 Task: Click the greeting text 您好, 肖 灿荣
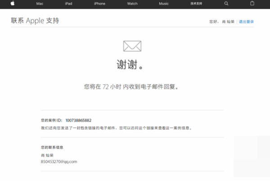coord(222,22)
